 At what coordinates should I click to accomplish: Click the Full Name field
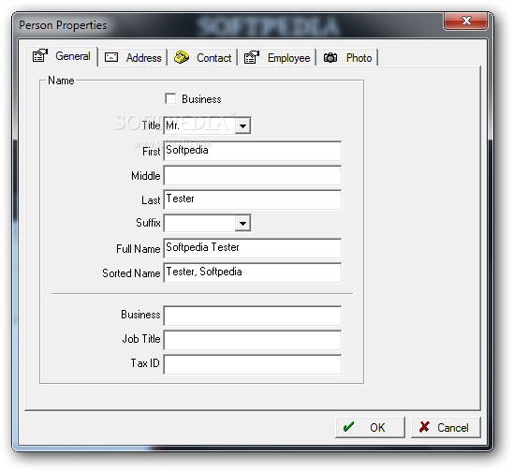(x=252, y=248)
